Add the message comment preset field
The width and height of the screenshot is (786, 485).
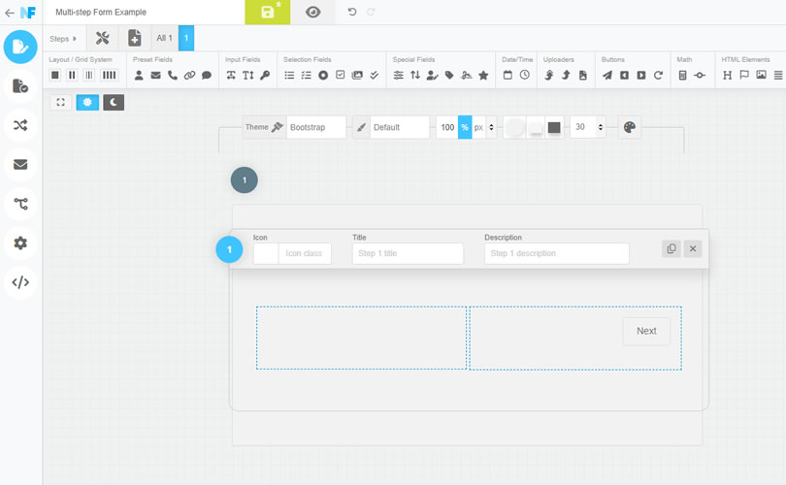coord(207,75)
